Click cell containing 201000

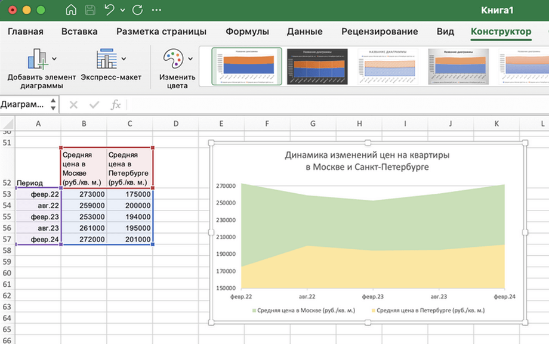pos(129,239)
